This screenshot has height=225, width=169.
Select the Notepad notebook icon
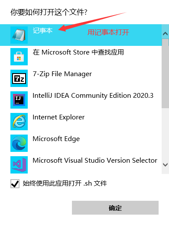click(x=19, y=35)
